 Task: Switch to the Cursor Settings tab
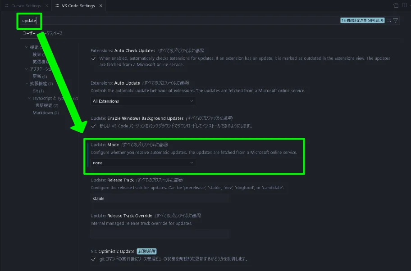pos(26,6)
